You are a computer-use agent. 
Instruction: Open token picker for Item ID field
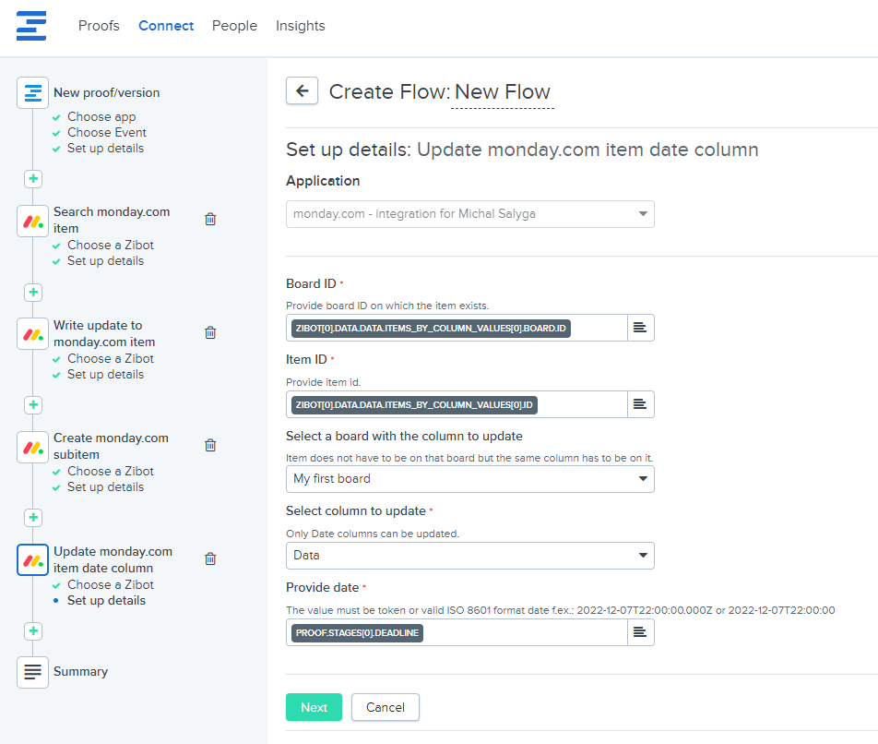[x=641, y=404]
